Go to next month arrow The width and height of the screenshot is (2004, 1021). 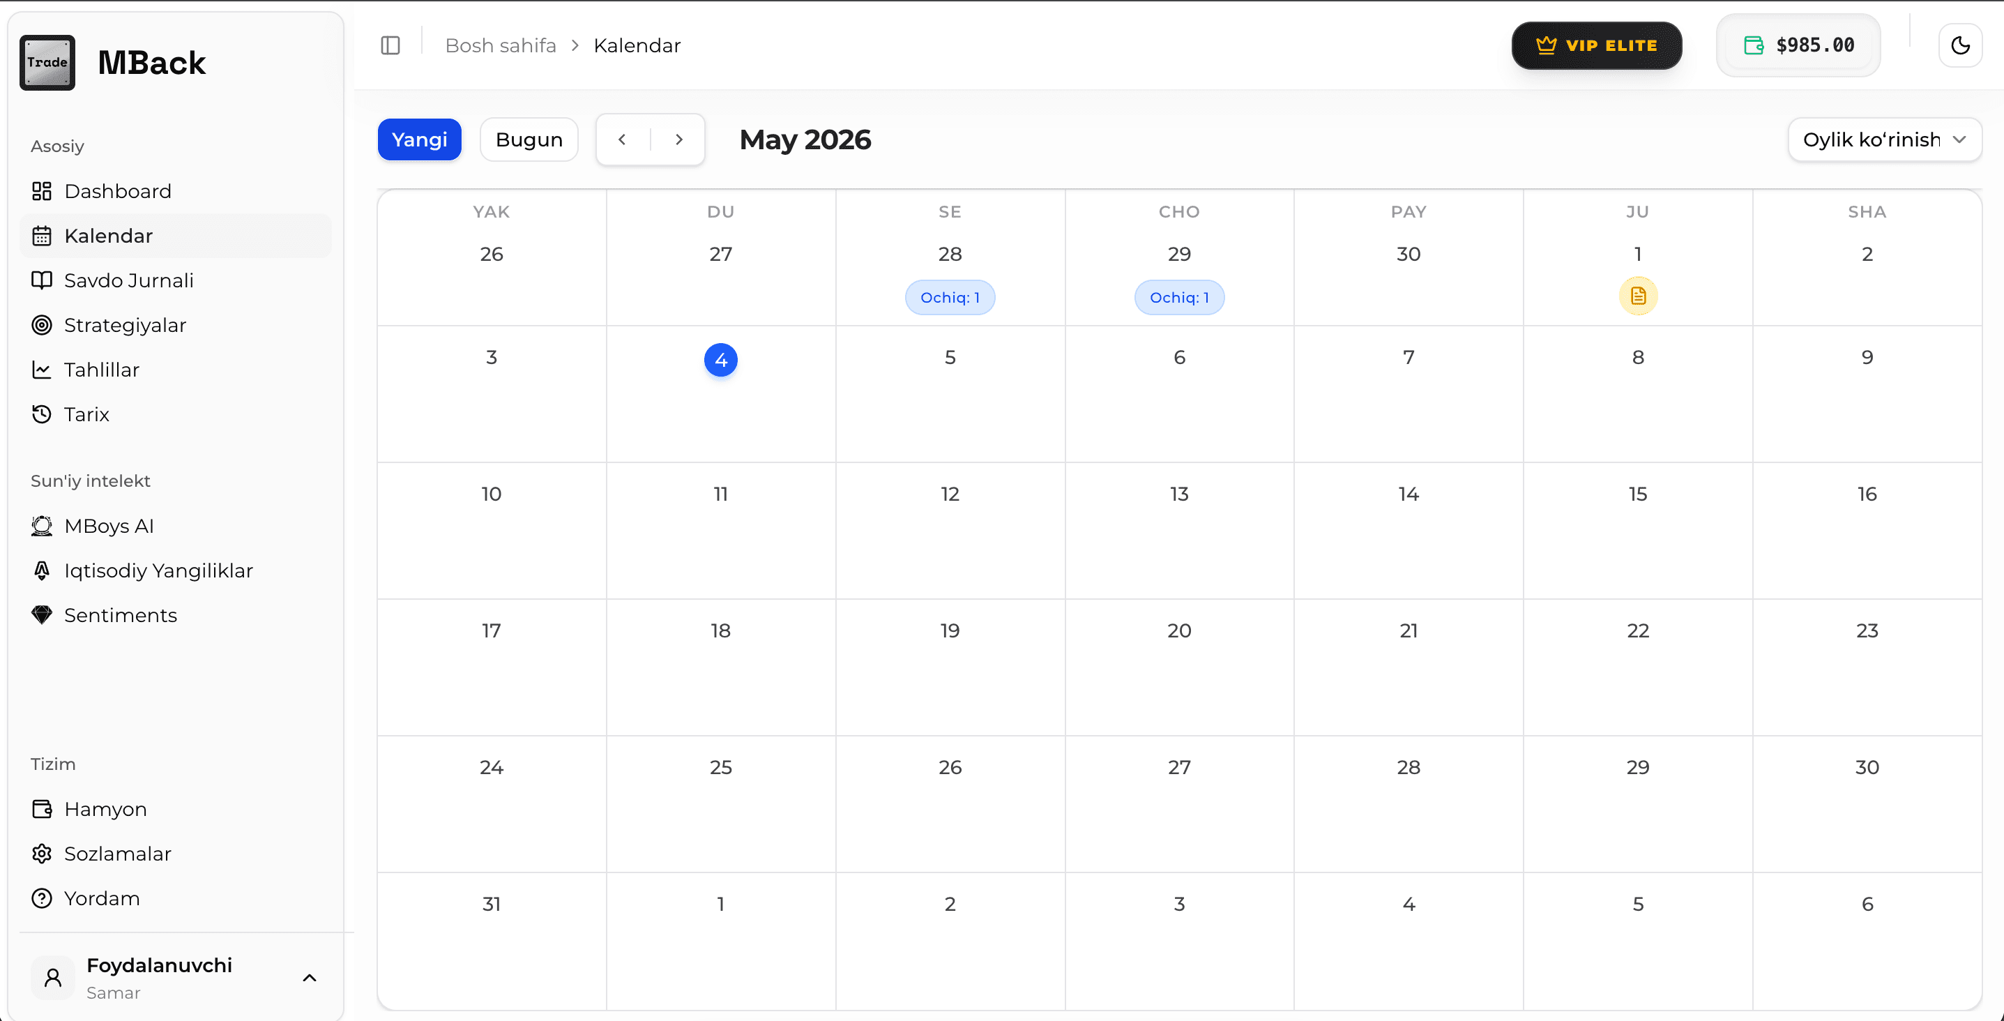(678, 139)
